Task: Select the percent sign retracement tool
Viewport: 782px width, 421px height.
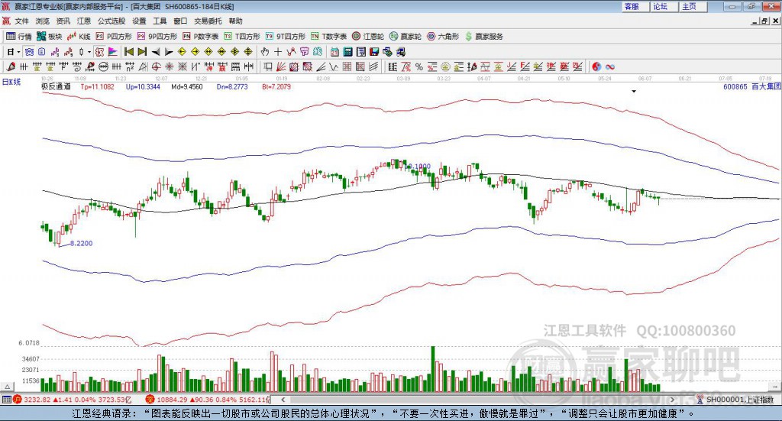Action: point(419,66)
